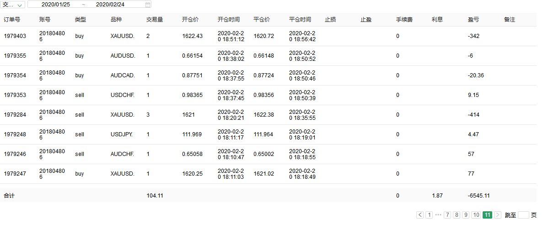Go to previous page with left arrow
The height and width of the screenshot is (225, 543).
coord(420,215)
